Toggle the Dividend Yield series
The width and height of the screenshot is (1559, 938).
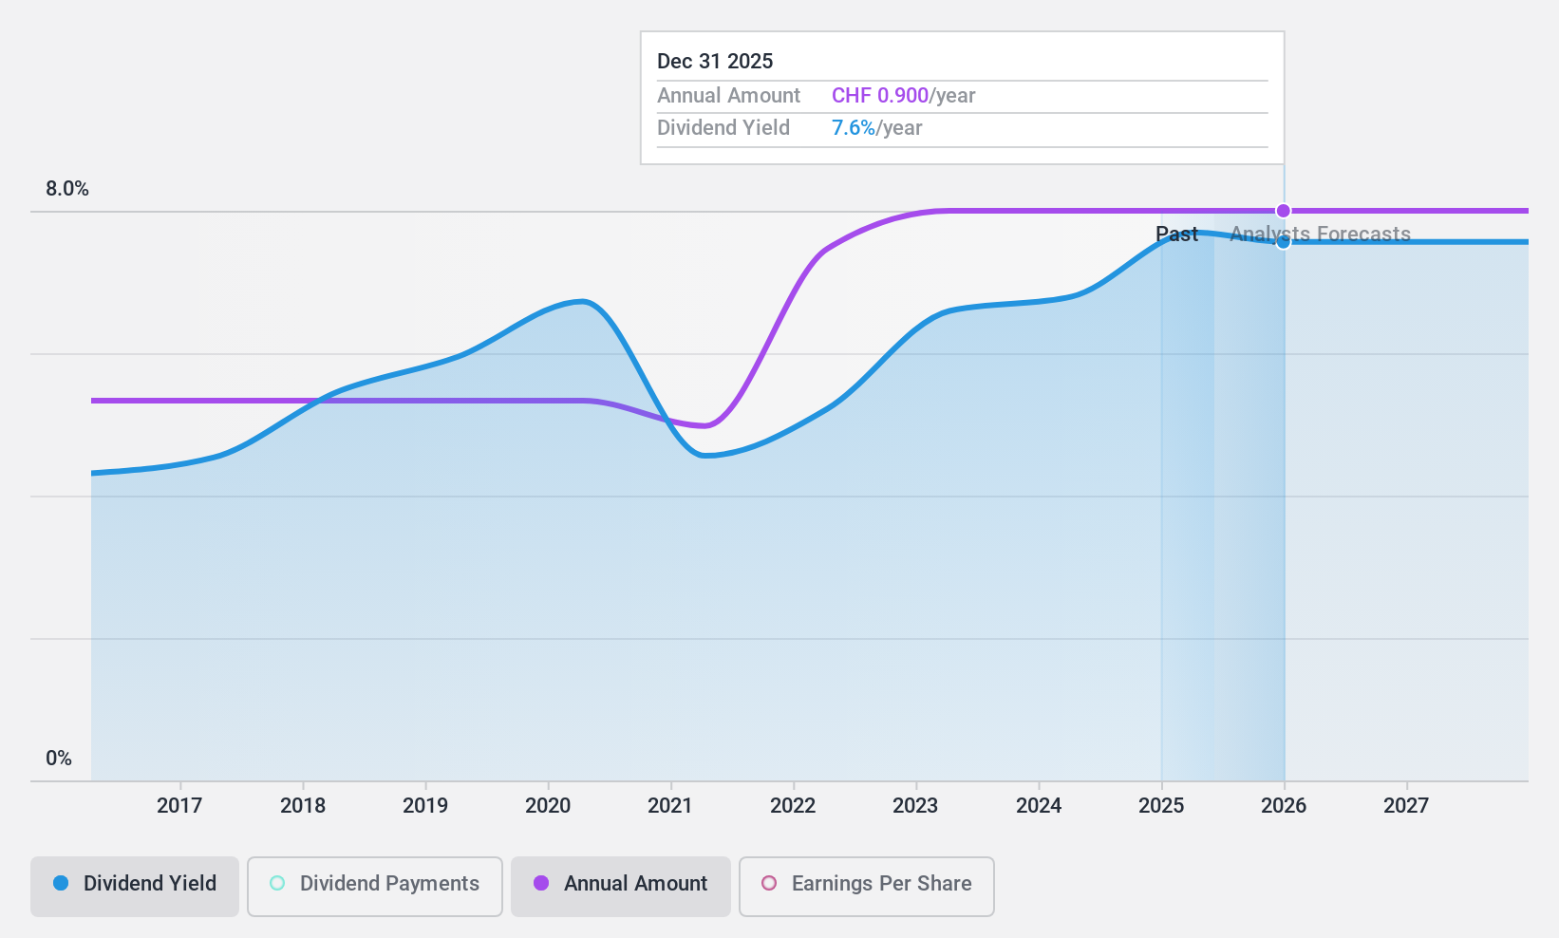click(x=135, y=887)
